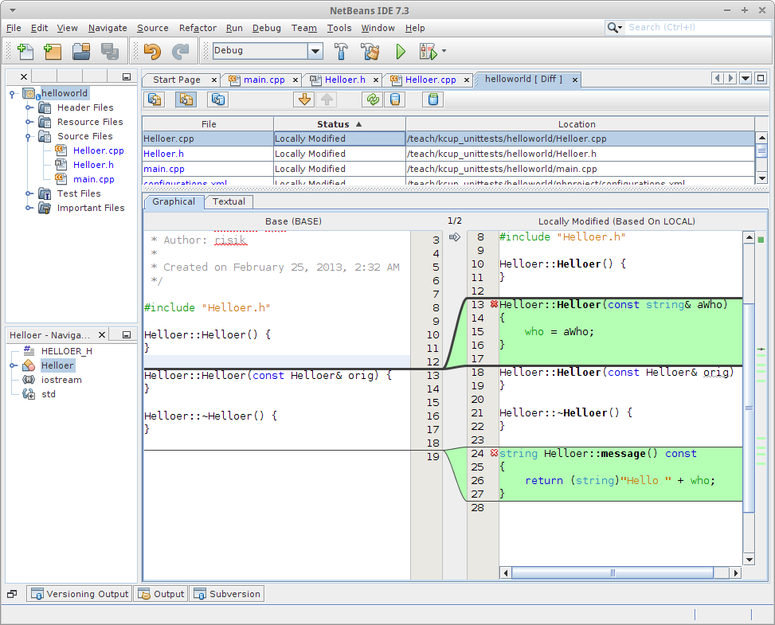Viewport: 775px width, 625px height.
Task: Collapse the Source Files tree node
Action: pos(28,136)
